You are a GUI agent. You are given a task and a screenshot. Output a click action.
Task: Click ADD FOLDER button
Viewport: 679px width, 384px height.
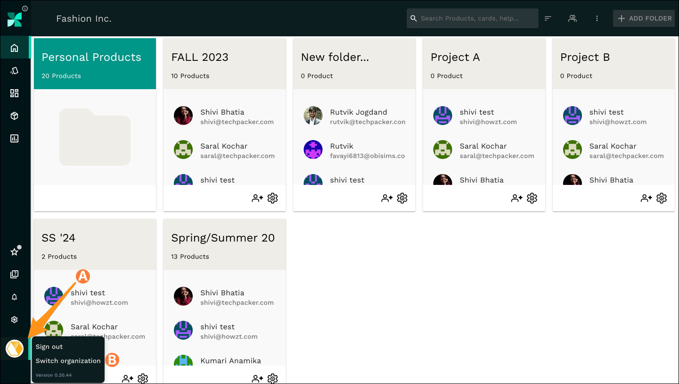(644, 18)
